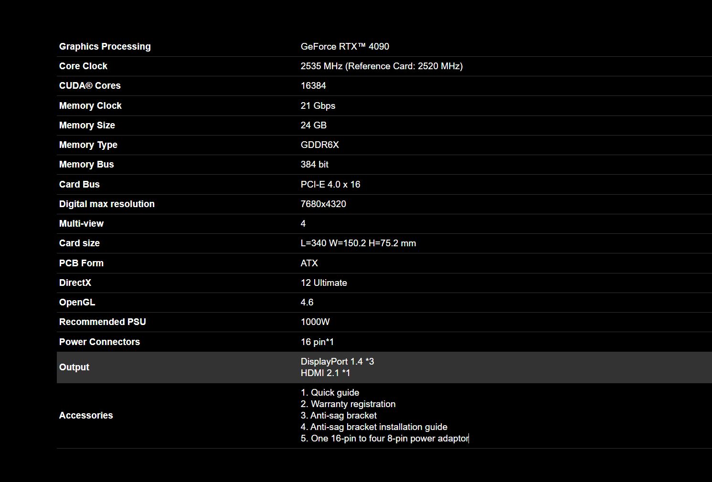Image resolution: width=712 pixels, height=482 pixels.
Task: Select the 'DisplayPort 1.4 *3' line
Action: pos(338,361)
